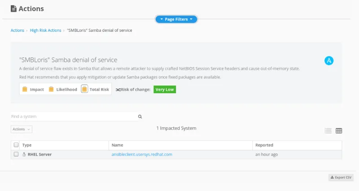This screenshot has height=191, width=359.
Task: Switch to list view icon
Action: pos(328,131)
